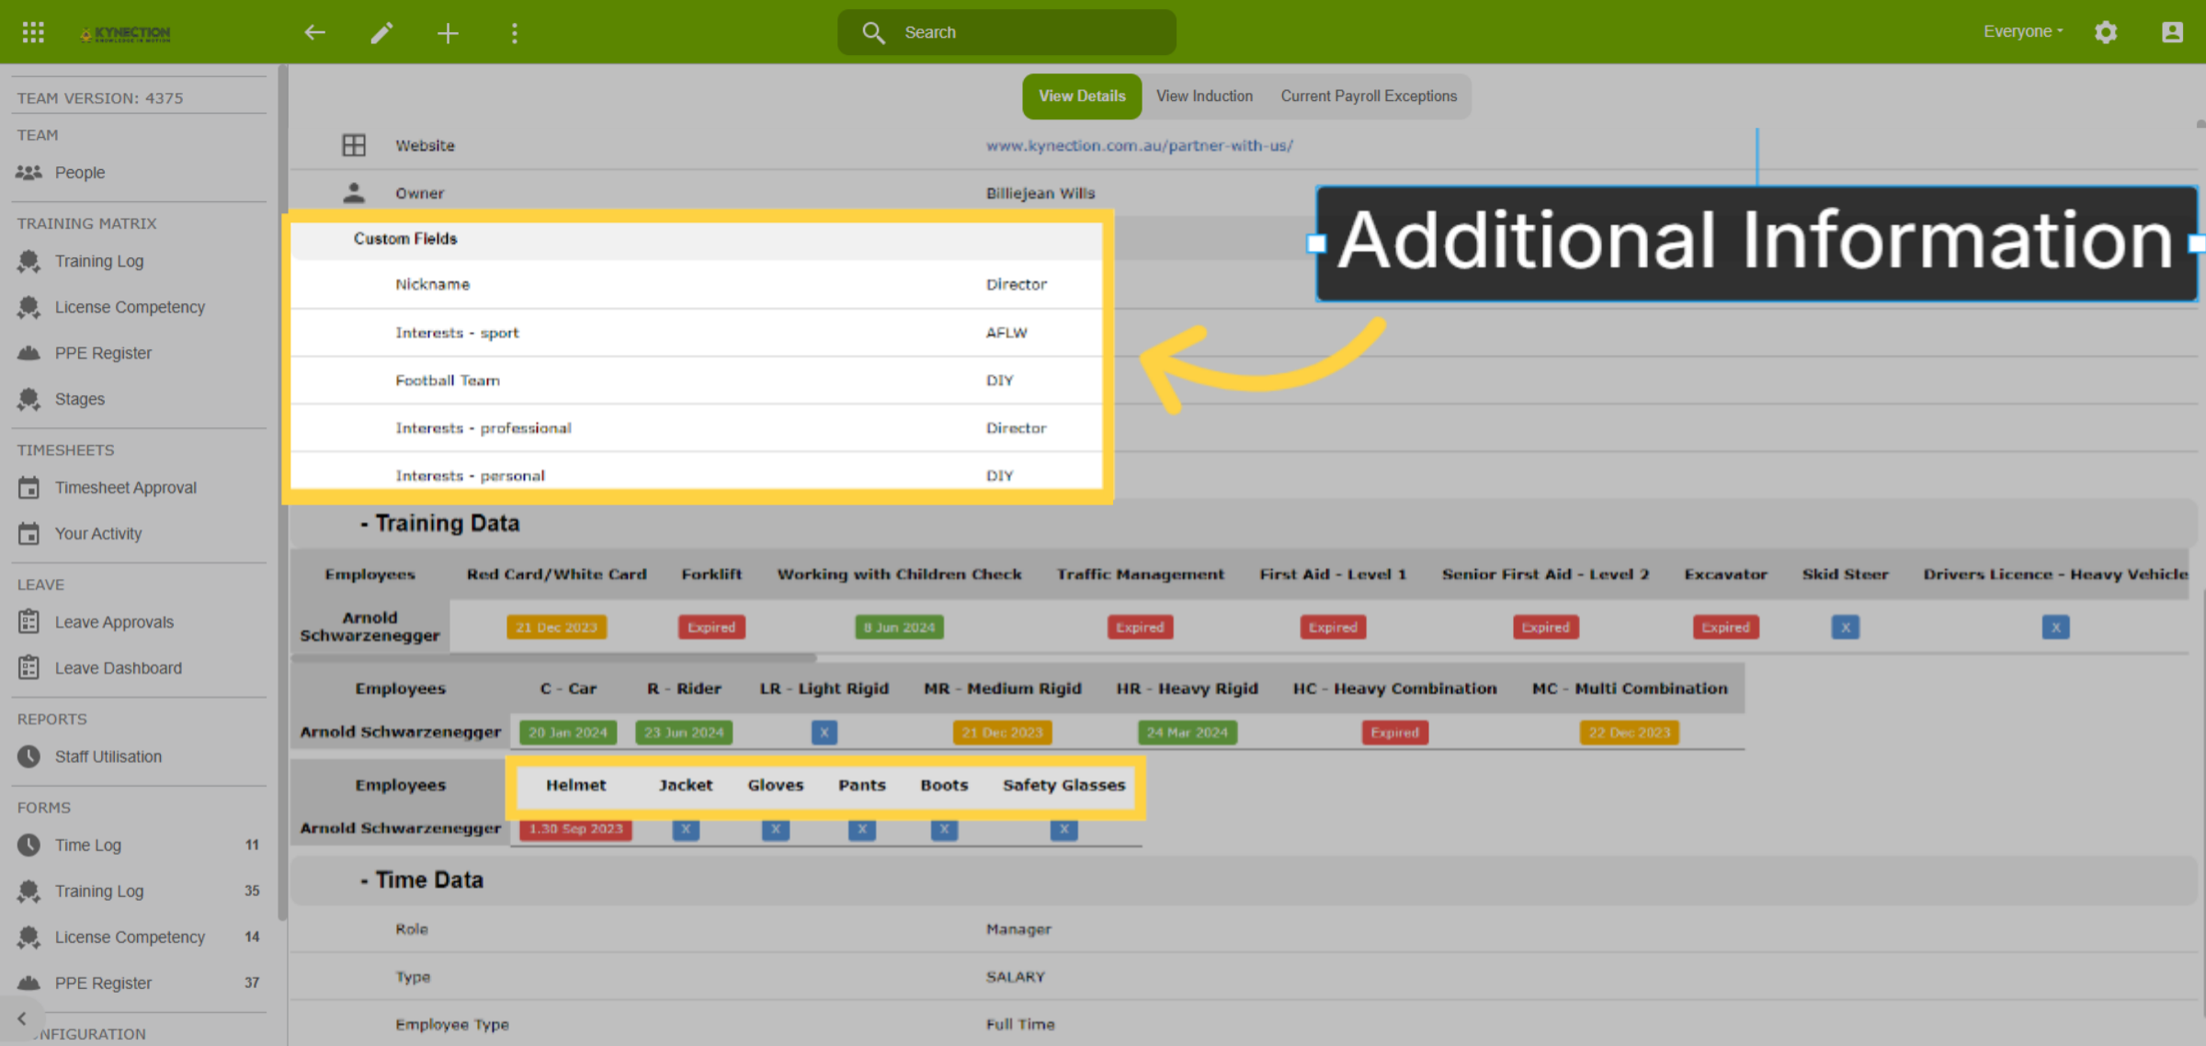The image size is (2206, 1046).
Task: Collapse the sidebar with the chevron arrow
Action: (22, 1018)
